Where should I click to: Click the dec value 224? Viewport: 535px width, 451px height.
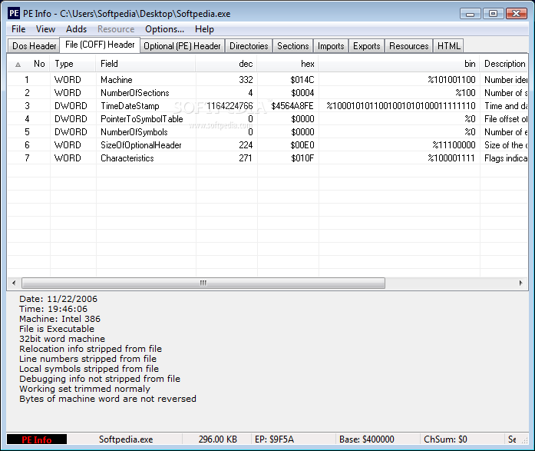pos(246,145)
